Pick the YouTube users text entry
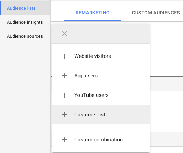The width and height of the screenshot is (183, 153). (91, 95)
